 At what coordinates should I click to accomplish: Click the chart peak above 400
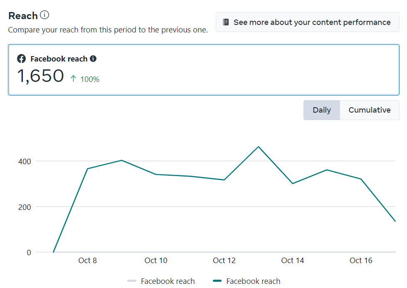[x=259, y=147]
